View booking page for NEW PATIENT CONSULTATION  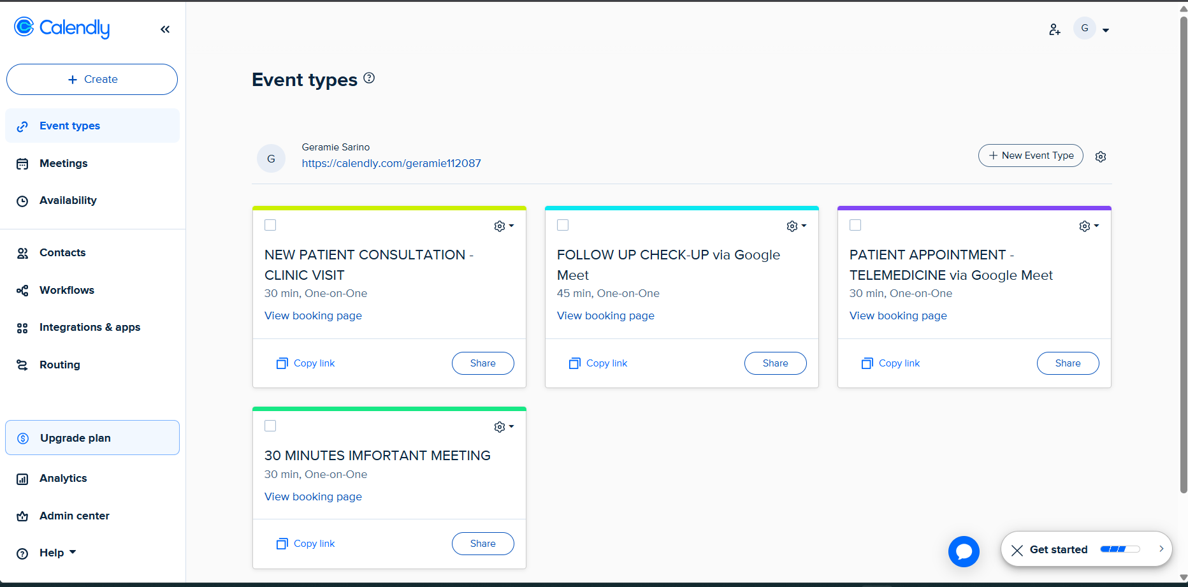[313, 315]
